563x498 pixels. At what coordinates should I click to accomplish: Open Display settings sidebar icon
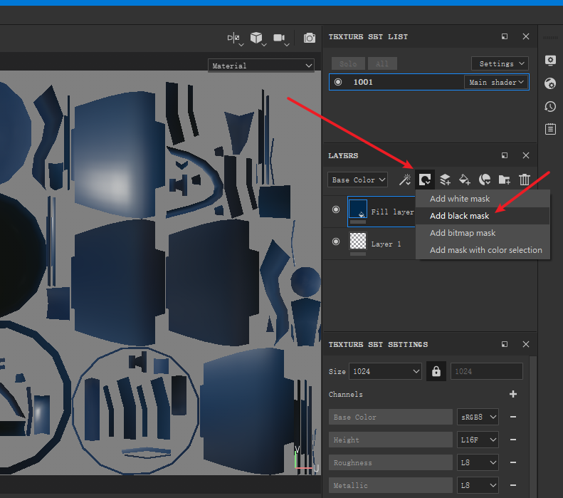(x=550, y=61)
